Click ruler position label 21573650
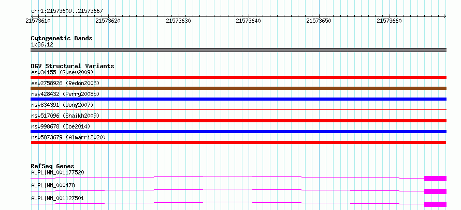 click(319, 21)
